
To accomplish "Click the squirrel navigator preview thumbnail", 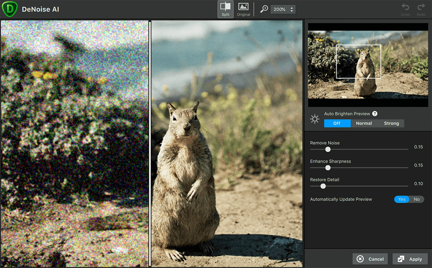I will [368, 62].
